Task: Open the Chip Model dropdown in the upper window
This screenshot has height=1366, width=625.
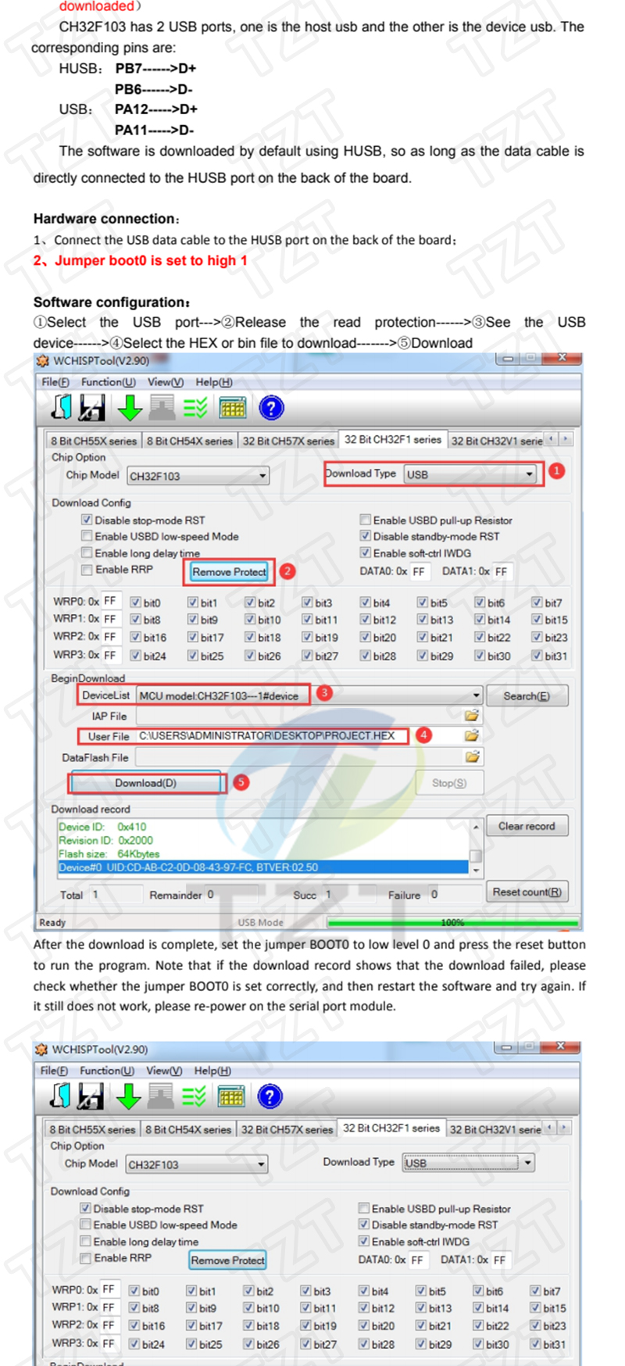Action: (262, 476)
